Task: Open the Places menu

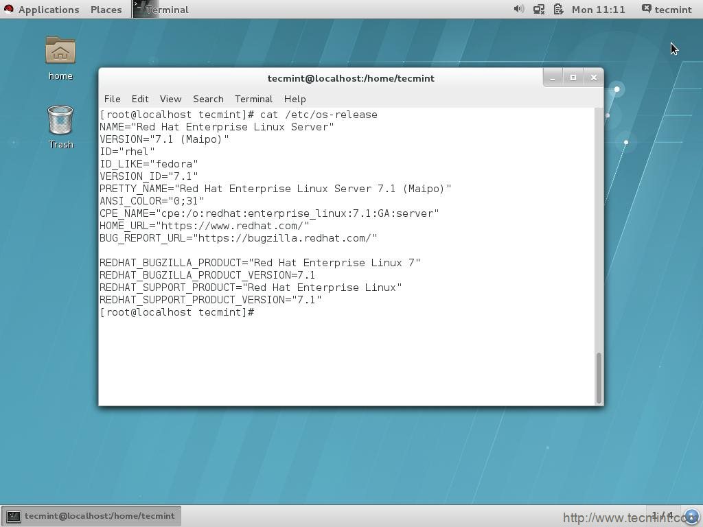Action: point(106,10)
